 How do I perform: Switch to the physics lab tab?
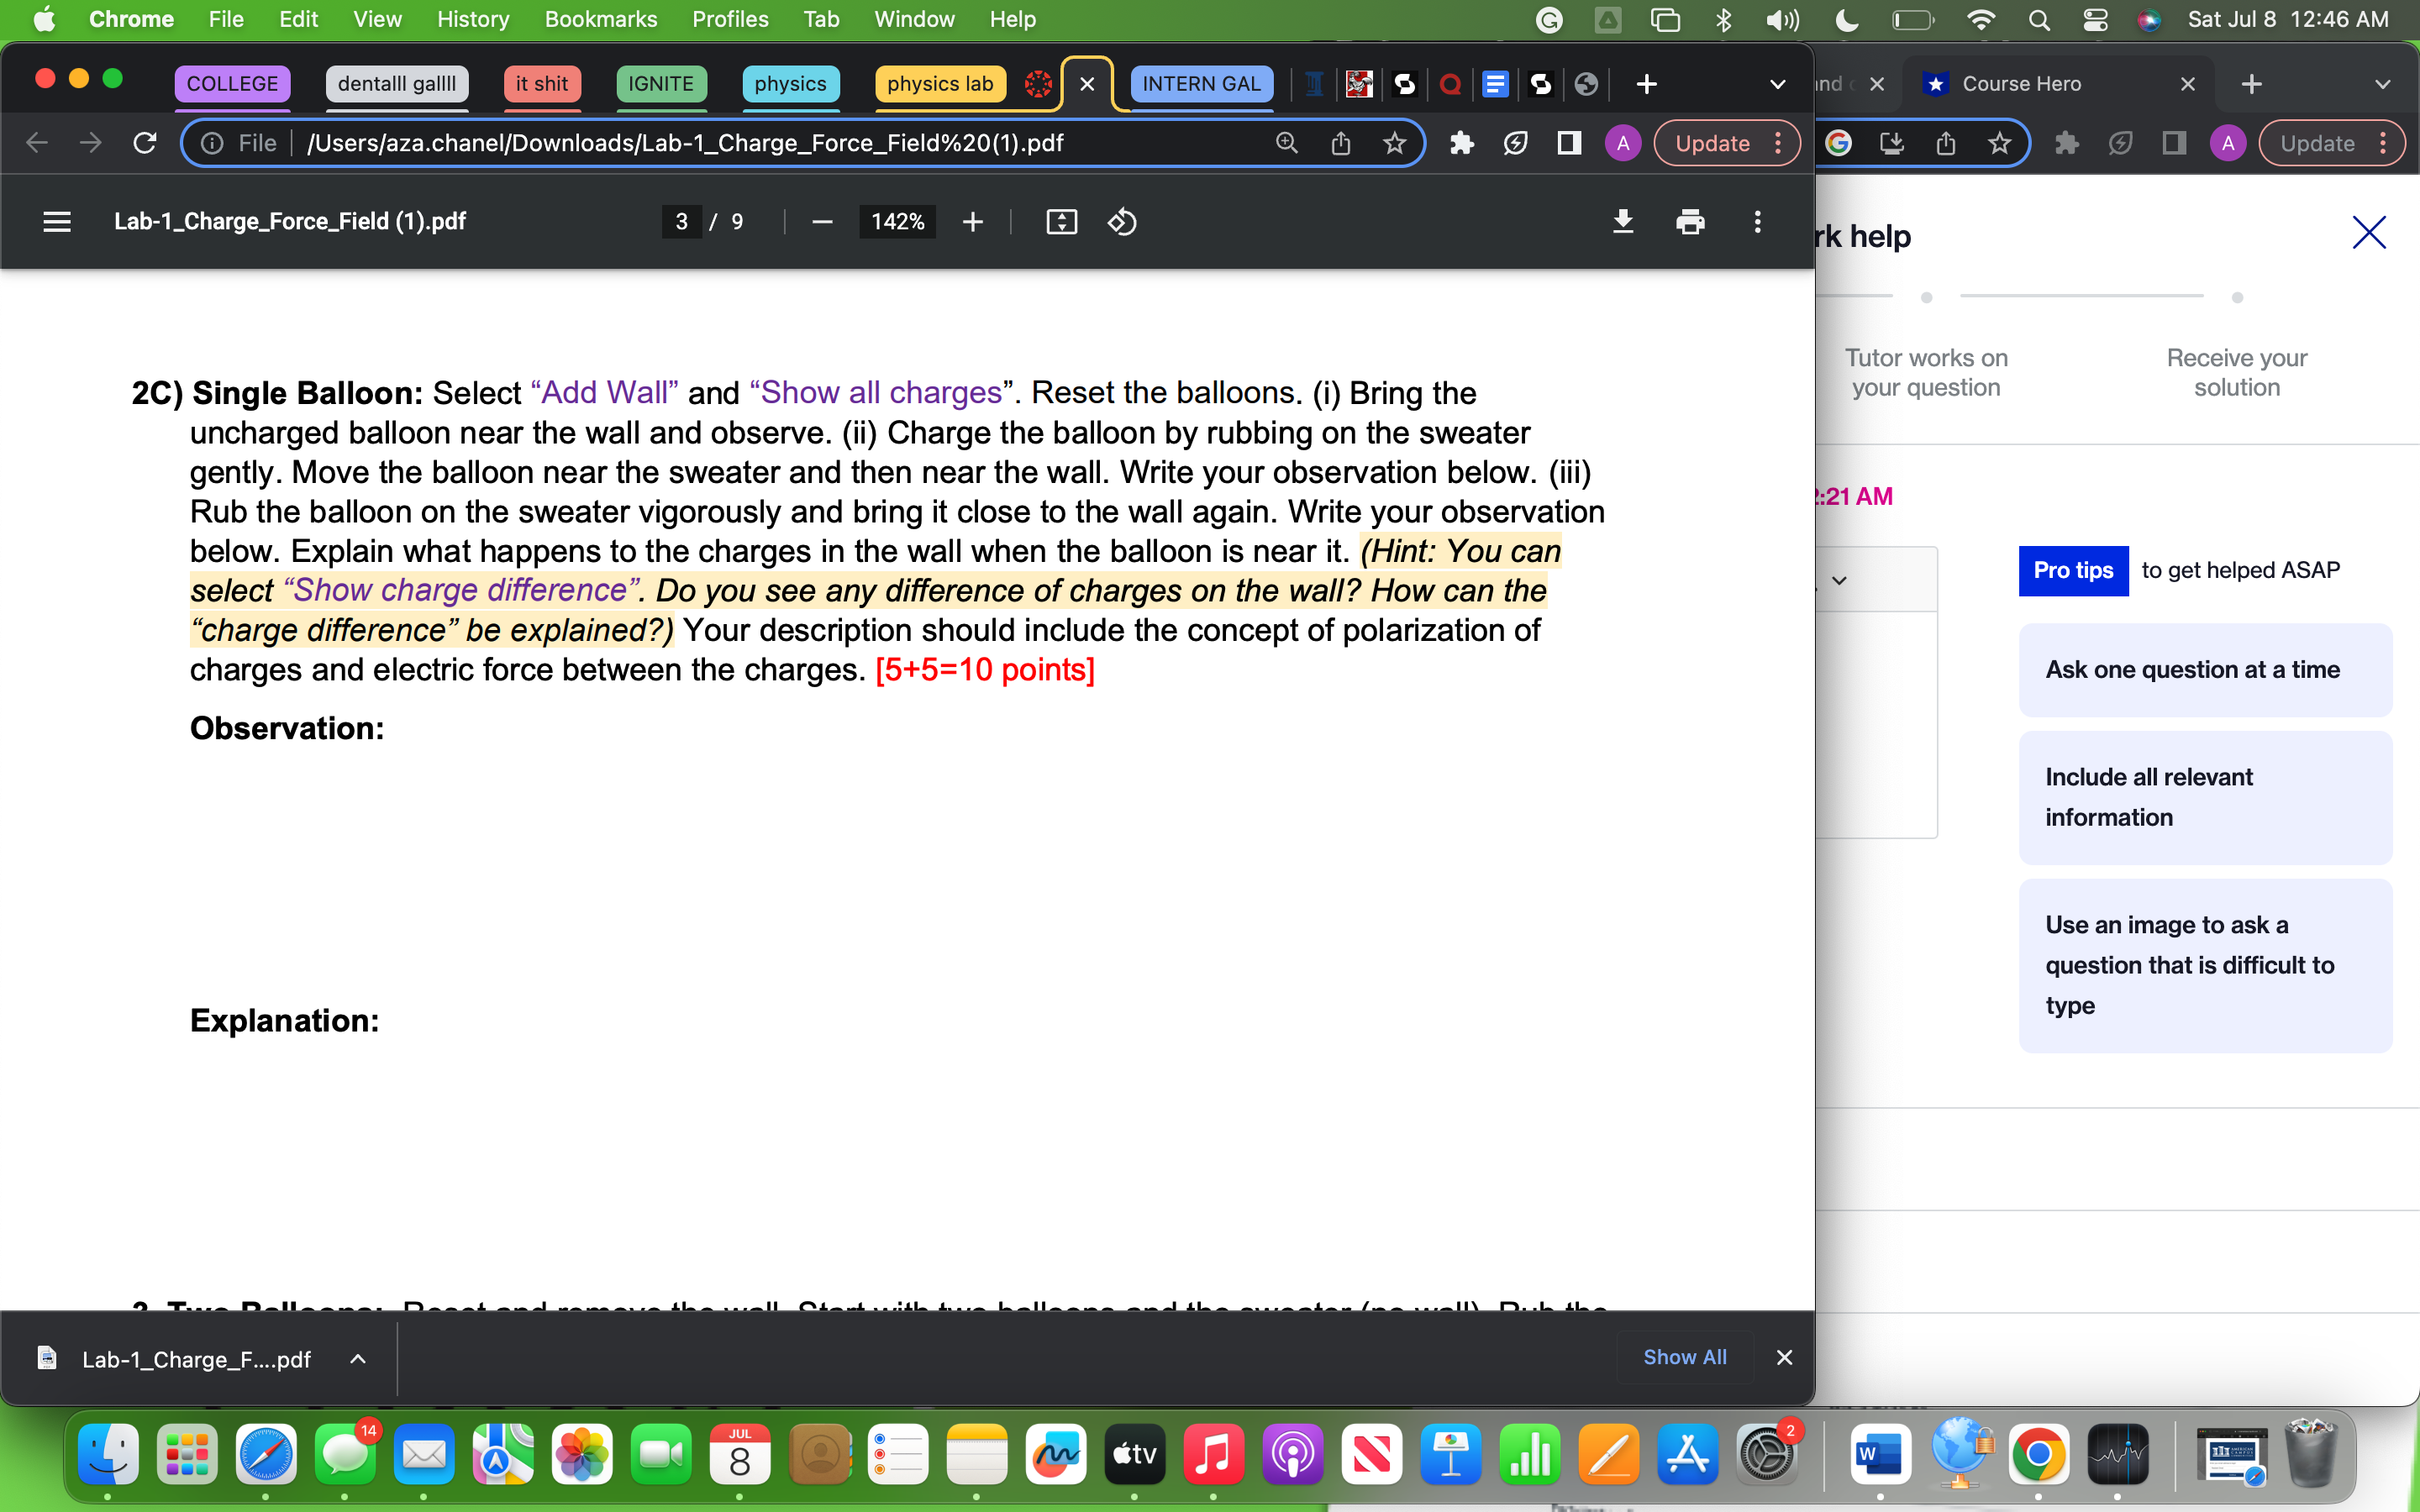940,84
